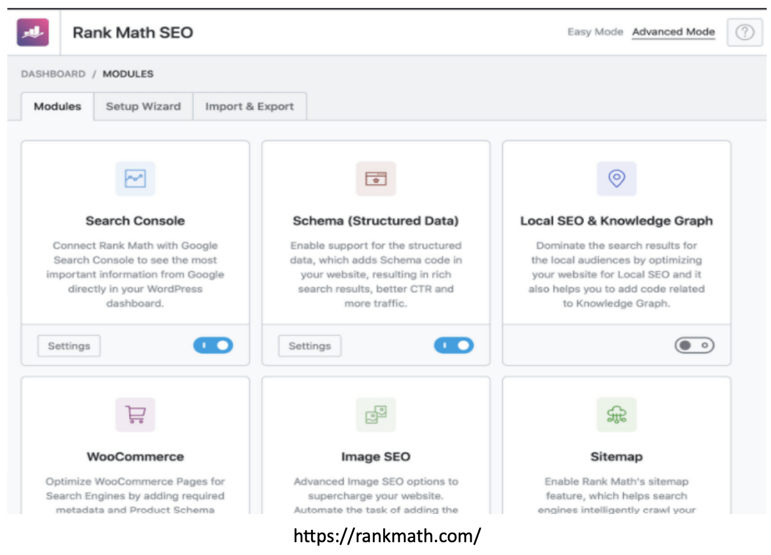The height and width of the screenshot is (555, 771).
Task: Click the Image SEO module heading
Action: pyautogui.click(x=376, y=457)
